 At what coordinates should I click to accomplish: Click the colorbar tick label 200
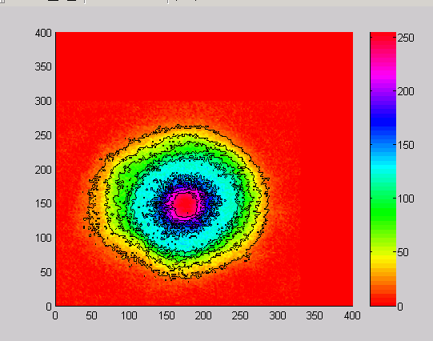point(406,91)
